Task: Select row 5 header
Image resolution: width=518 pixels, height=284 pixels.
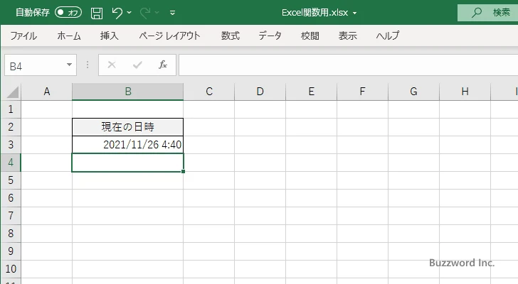Action: tap(11, 180)
